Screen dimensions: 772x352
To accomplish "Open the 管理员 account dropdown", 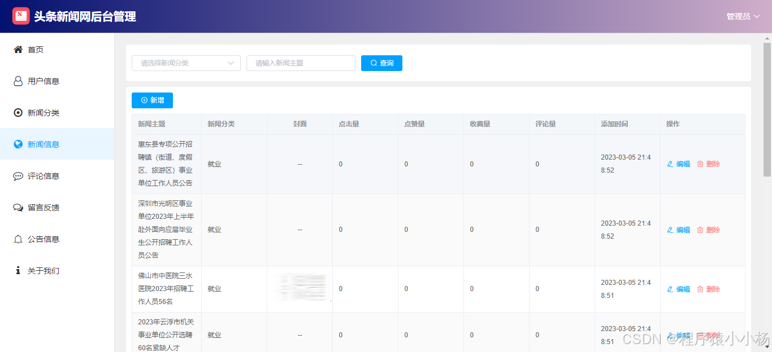I will [743, 16].
